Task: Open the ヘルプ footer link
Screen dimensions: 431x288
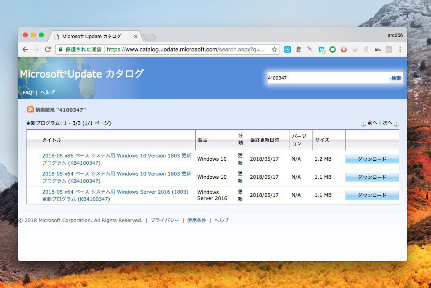Action: 222,220
